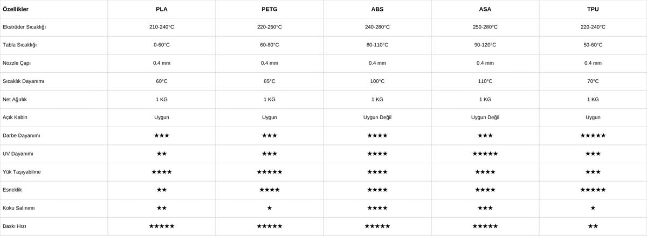Click the ABS Darbe Dayanımı star rating

[x=377, y=135]
